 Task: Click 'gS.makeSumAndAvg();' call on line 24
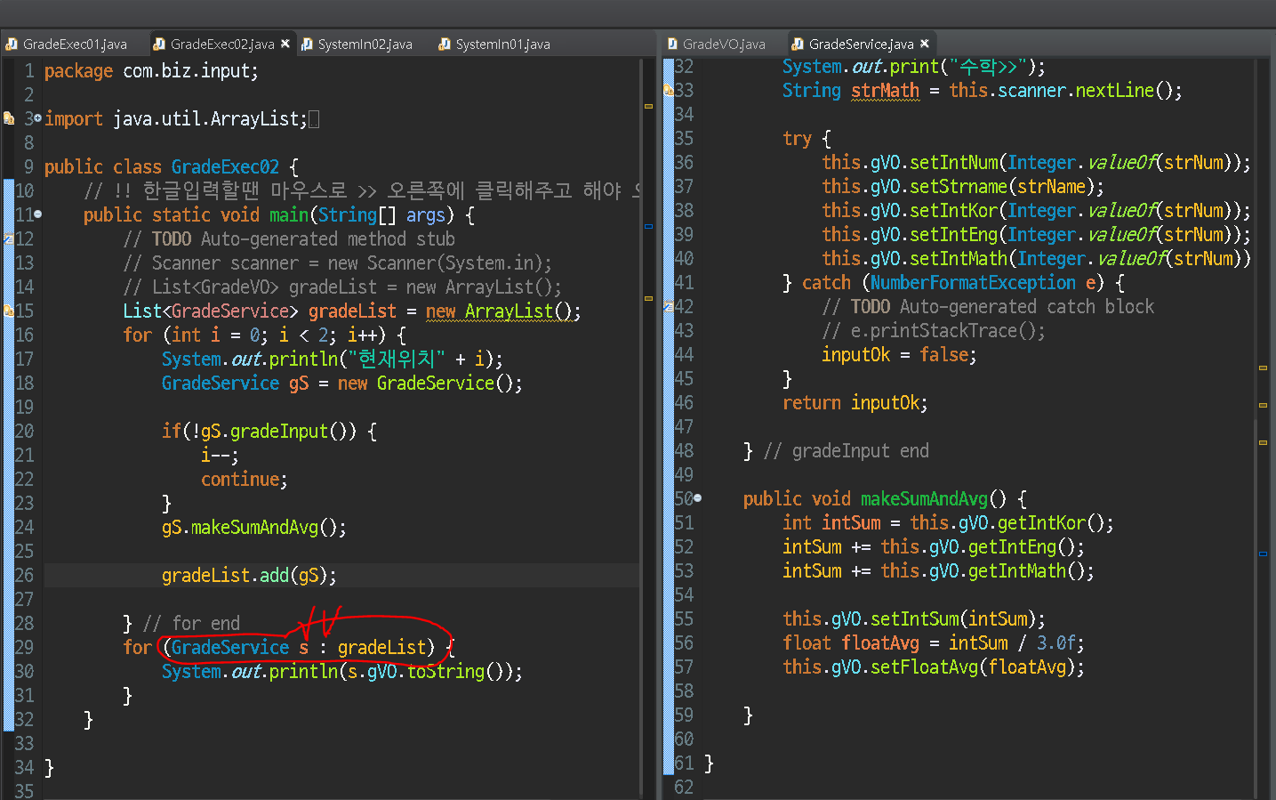254,528
